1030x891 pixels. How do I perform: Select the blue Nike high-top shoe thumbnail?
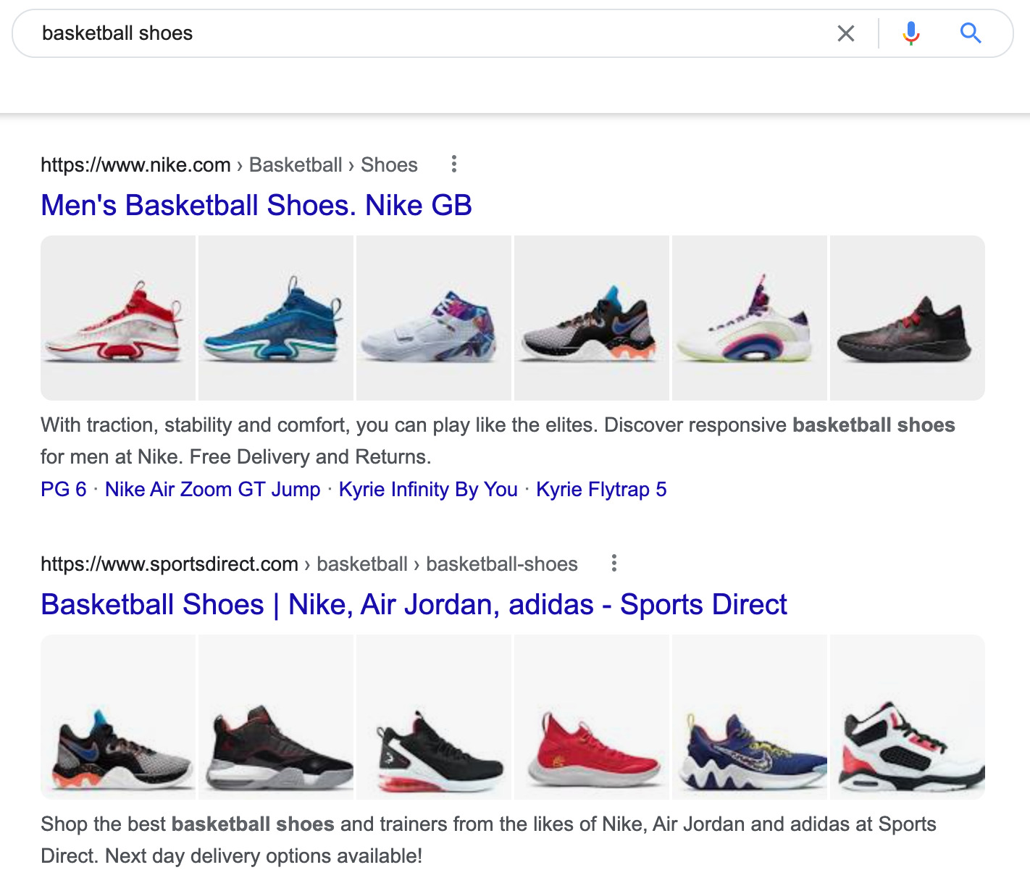(276, 318)
